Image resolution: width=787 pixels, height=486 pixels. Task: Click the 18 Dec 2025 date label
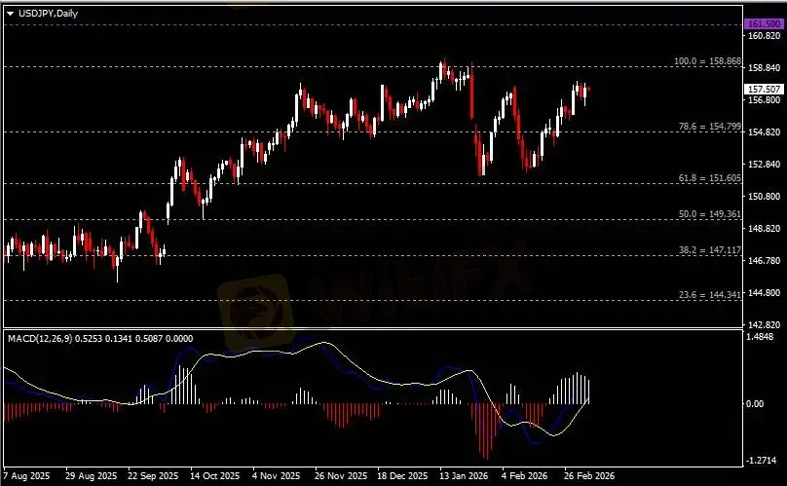[402, 475]
